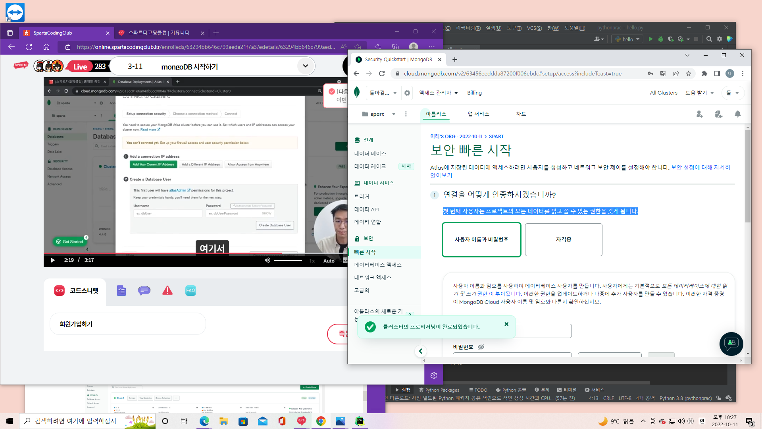The image size is (762, 429).
Task: Click the invite user icon in Atlas
Action: pyautogui.click(x=700, y=114)
